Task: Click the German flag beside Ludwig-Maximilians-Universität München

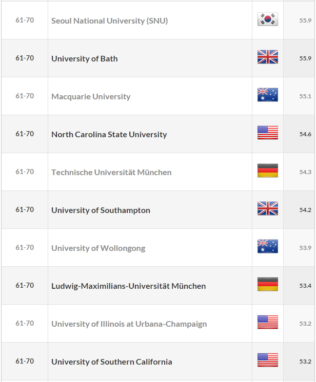Action: pyautogui.click(x=268, y=284)
